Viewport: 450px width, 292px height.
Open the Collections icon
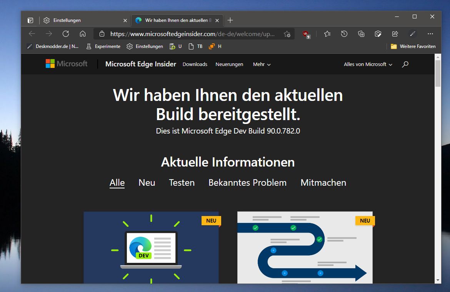[x=361, y=34]
